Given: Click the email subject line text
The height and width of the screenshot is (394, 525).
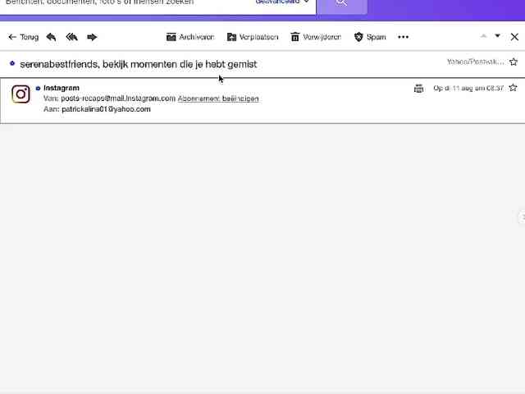Looking at the screenshot, I should pyautogui.click(x=139, y=64).
